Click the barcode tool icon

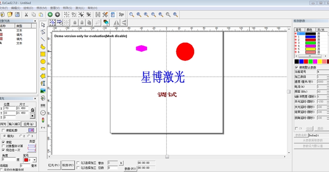tap(43, 106)
